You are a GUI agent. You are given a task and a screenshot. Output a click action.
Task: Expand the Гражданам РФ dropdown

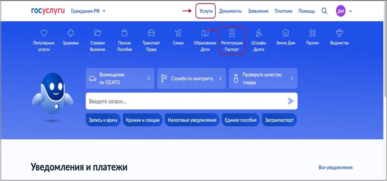(x=88, y=11)
